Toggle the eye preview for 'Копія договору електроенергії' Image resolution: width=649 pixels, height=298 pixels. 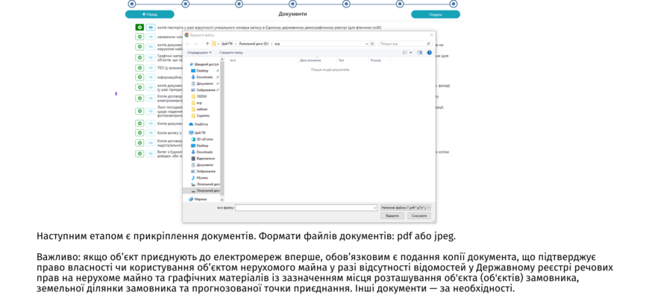click(151, 98)
